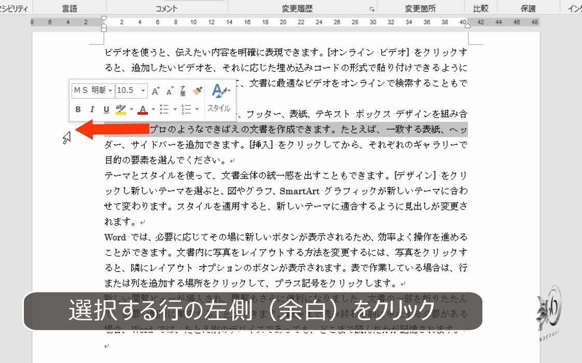This screenshot has width=582, height=363.
Task: Click the first line indent marker on ruler
Action: point(104,19)
